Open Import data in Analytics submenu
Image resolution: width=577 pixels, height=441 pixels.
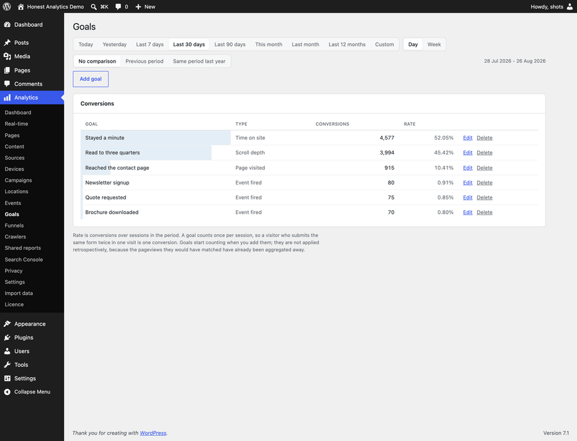point(19,293)
